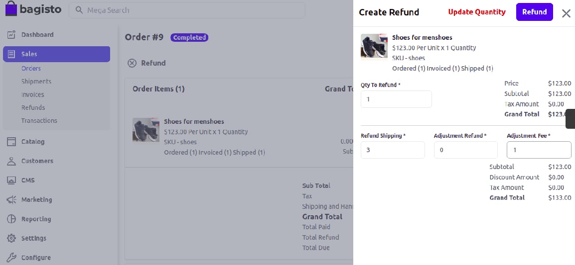Click the Settings gear icon
Screen dimensions: 575x265
click(x=11, y=238)
